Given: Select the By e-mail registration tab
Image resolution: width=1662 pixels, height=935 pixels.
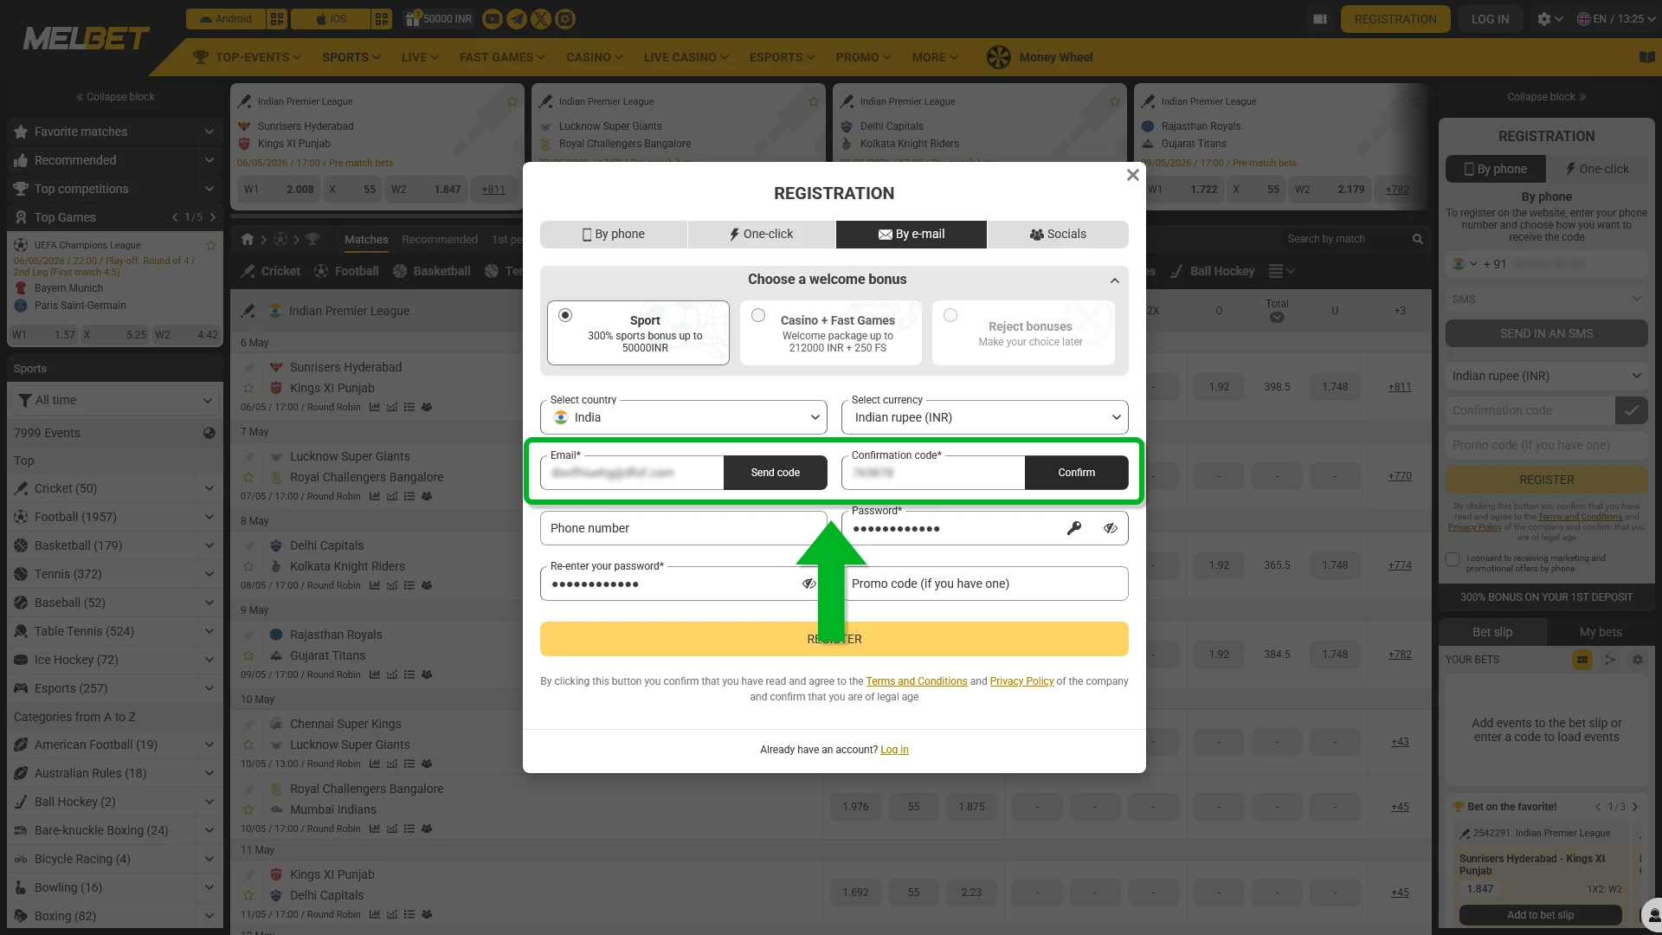Looking at the screenshot, I should [912, 235].
